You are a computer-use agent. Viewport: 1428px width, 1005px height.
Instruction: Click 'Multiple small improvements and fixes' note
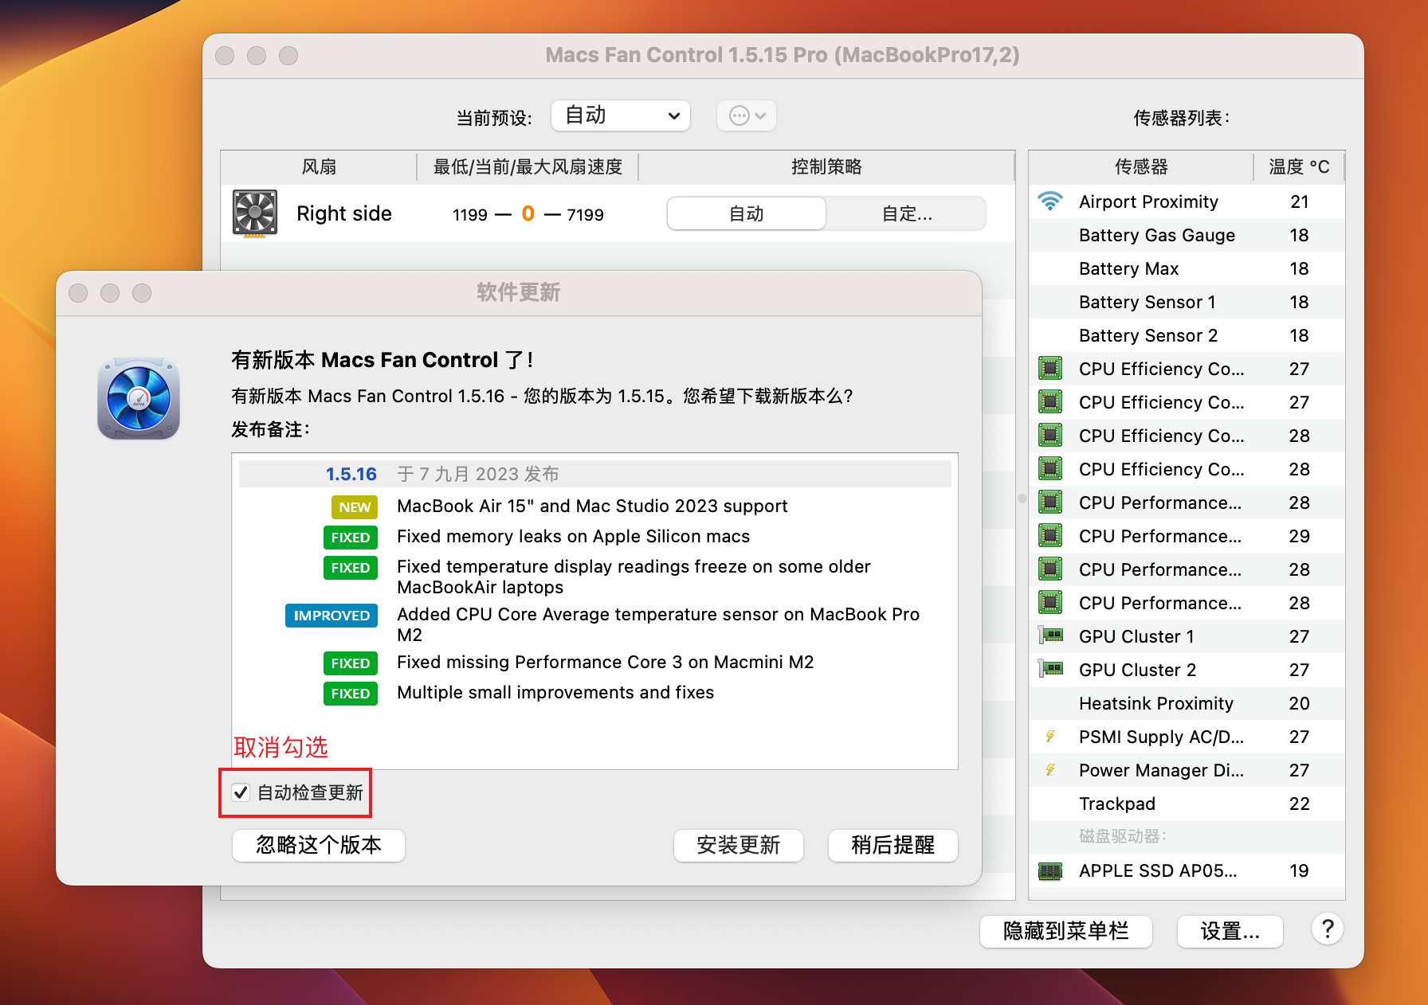point(555,692)
